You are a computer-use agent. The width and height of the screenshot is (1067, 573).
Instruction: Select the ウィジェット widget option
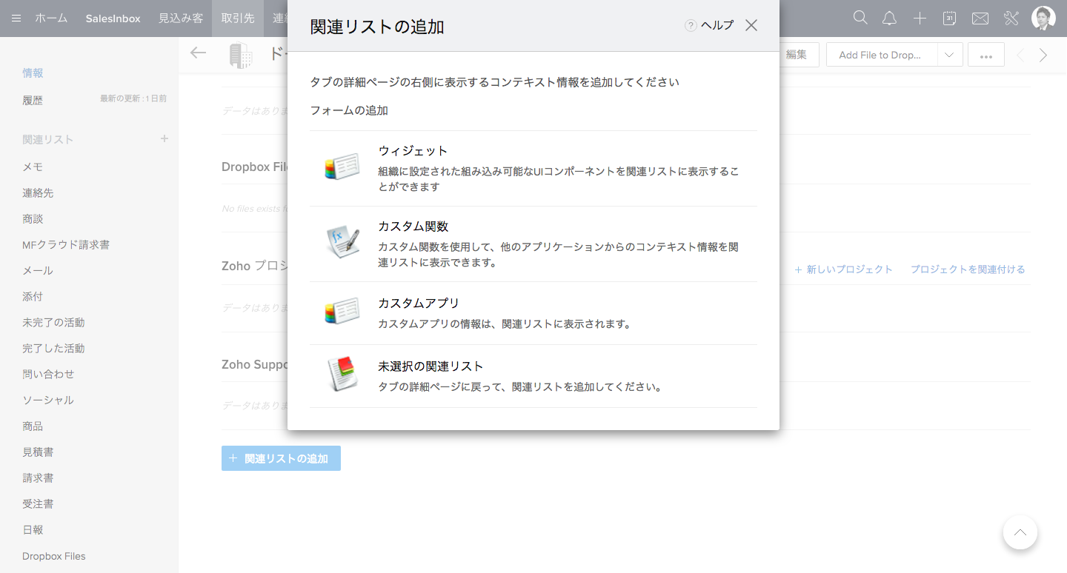[413, 151]
